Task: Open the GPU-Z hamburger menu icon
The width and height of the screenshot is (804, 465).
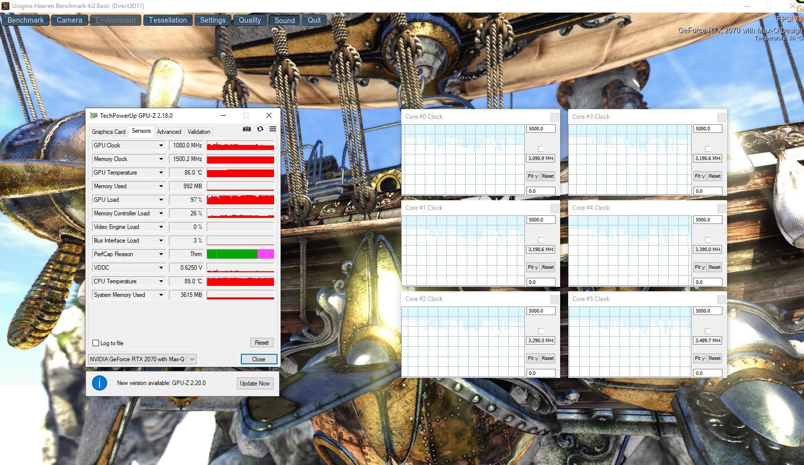Action: pos(273,129)
